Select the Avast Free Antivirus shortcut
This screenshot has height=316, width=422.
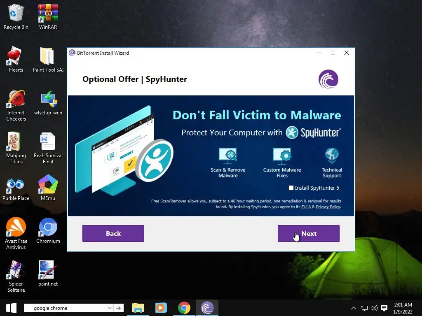(x=16, y=233)
